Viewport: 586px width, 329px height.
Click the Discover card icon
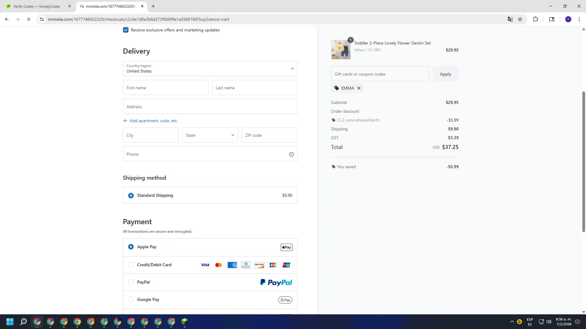pos(259,265)
